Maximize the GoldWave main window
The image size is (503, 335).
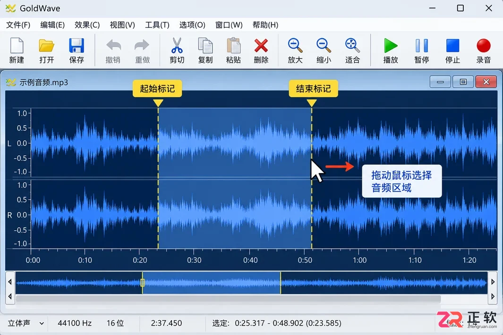pos(460,8)
